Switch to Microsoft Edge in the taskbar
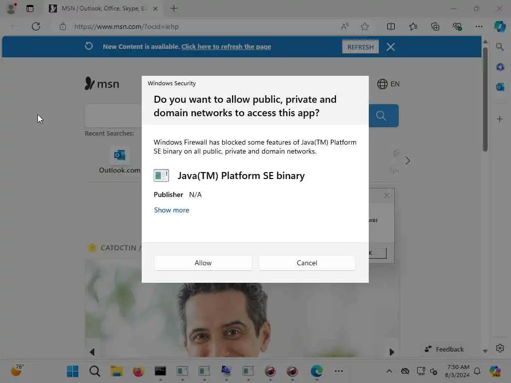Screen dimensions: 511x383 tap(316, 371)
